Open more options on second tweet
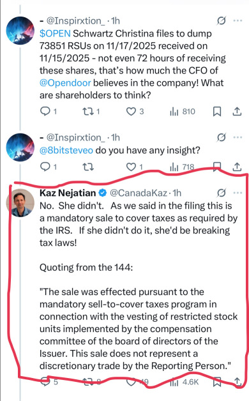Screen dimensions: 249x401 pos(238,137)
